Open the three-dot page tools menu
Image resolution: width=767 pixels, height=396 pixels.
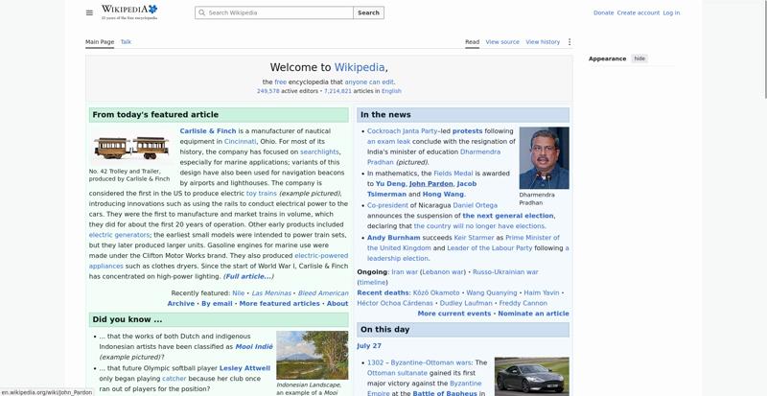click(569, 42)
